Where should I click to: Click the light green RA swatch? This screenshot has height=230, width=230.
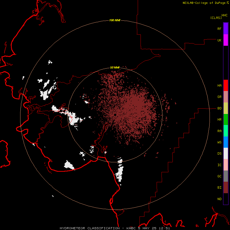[226, 131]
